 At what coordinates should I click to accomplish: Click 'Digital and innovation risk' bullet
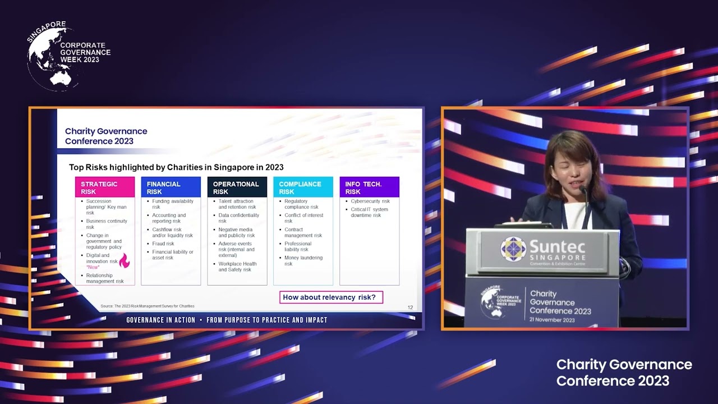click(x=102, y=258)
